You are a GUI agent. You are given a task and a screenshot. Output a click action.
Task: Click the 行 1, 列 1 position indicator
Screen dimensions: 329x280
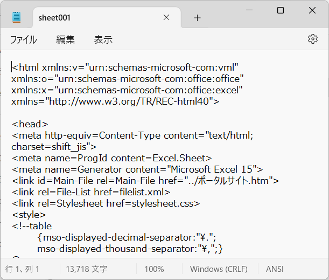(x=23, y=269)
